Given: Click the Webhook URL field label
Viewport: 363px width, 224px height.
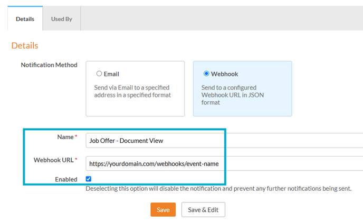Looking at the screenshot, I should (x=55, y=160).
